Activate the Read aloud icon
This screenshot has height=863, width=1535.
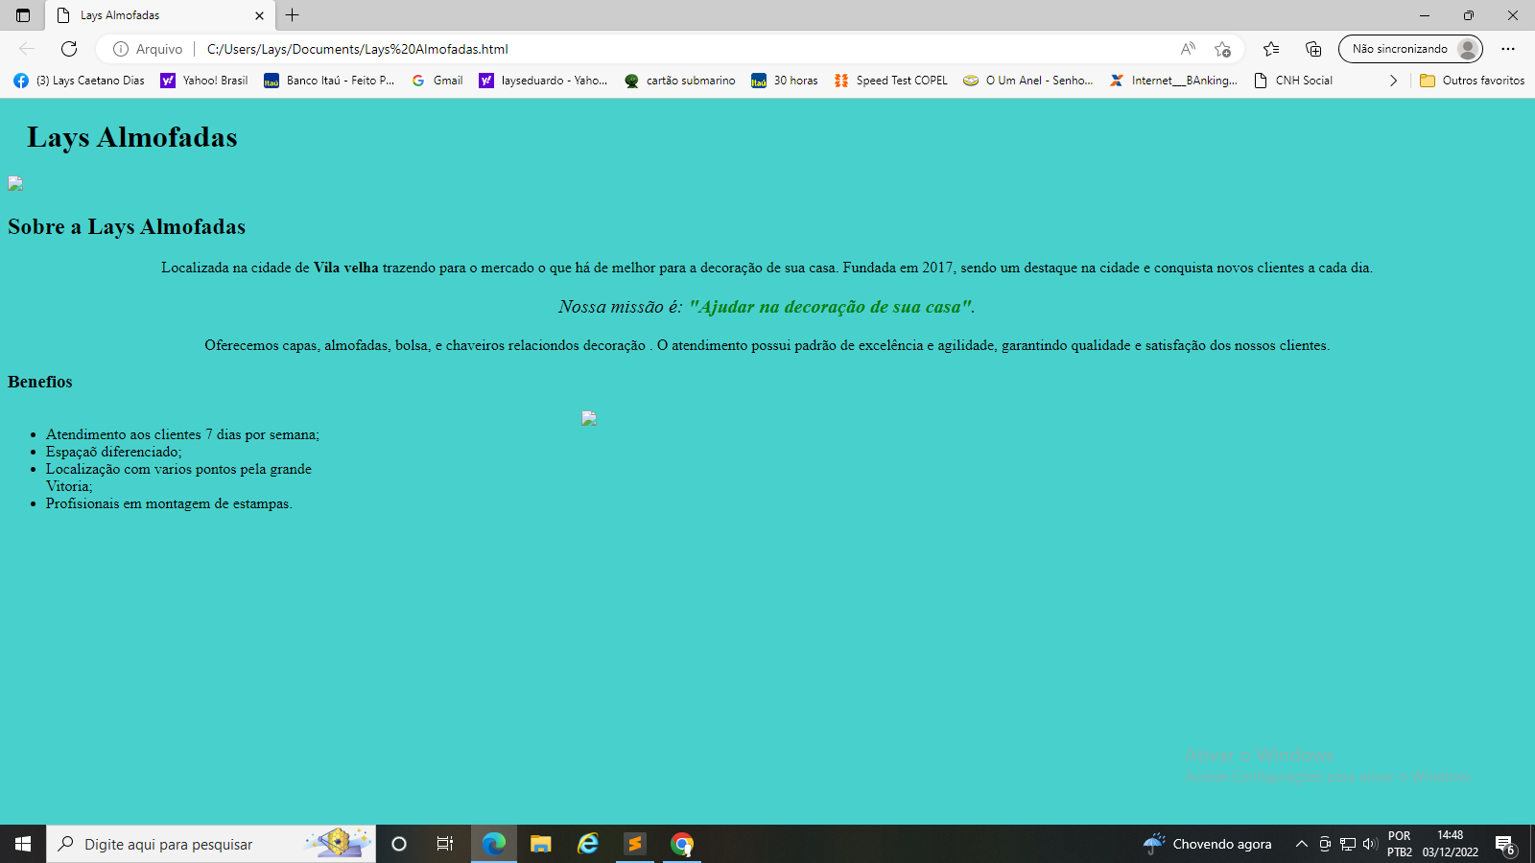tap(1188, 49)
